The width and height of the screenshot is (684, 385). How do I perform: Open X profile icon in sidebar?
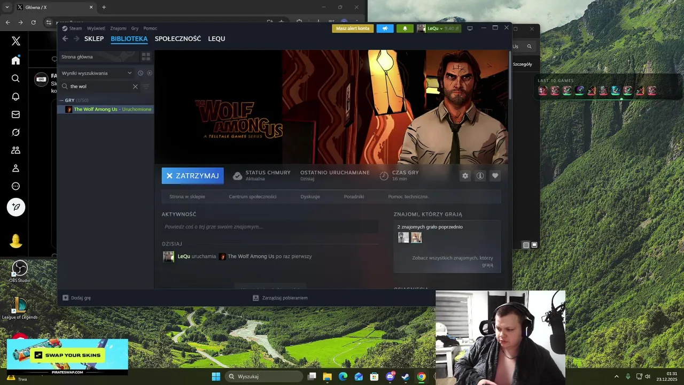pyautogui.click(x=15, y=168)
